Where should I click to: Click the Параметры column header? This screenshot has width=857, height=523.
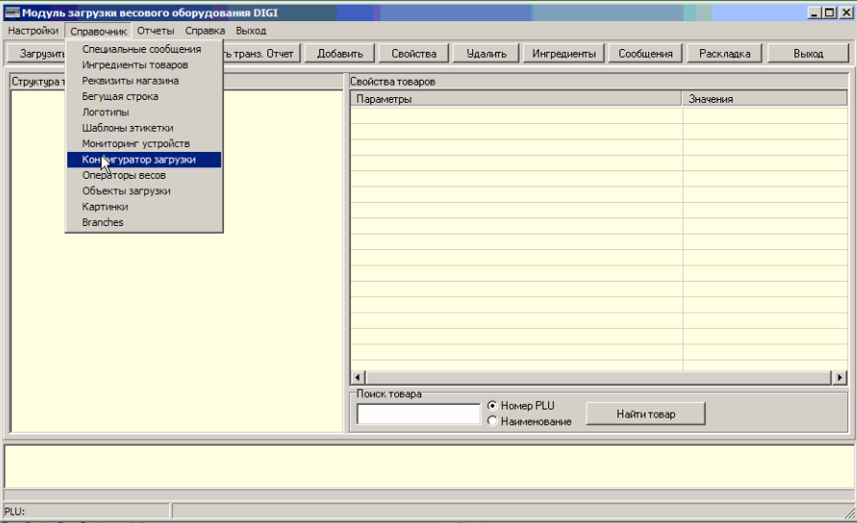pos(516,99)
